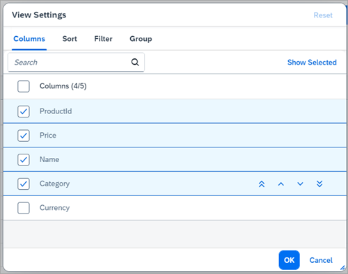Uncheck the Name column checkbox
The image size is (348, 274).
[x=24, y=160]
